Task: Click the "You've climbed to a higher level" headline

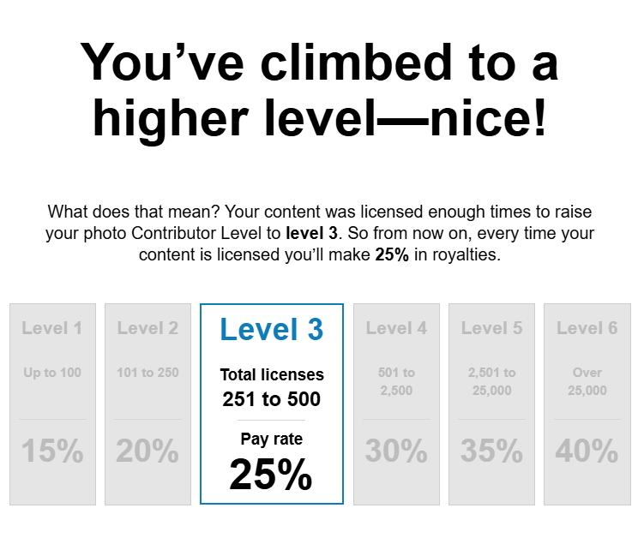Action: (319, 90)
